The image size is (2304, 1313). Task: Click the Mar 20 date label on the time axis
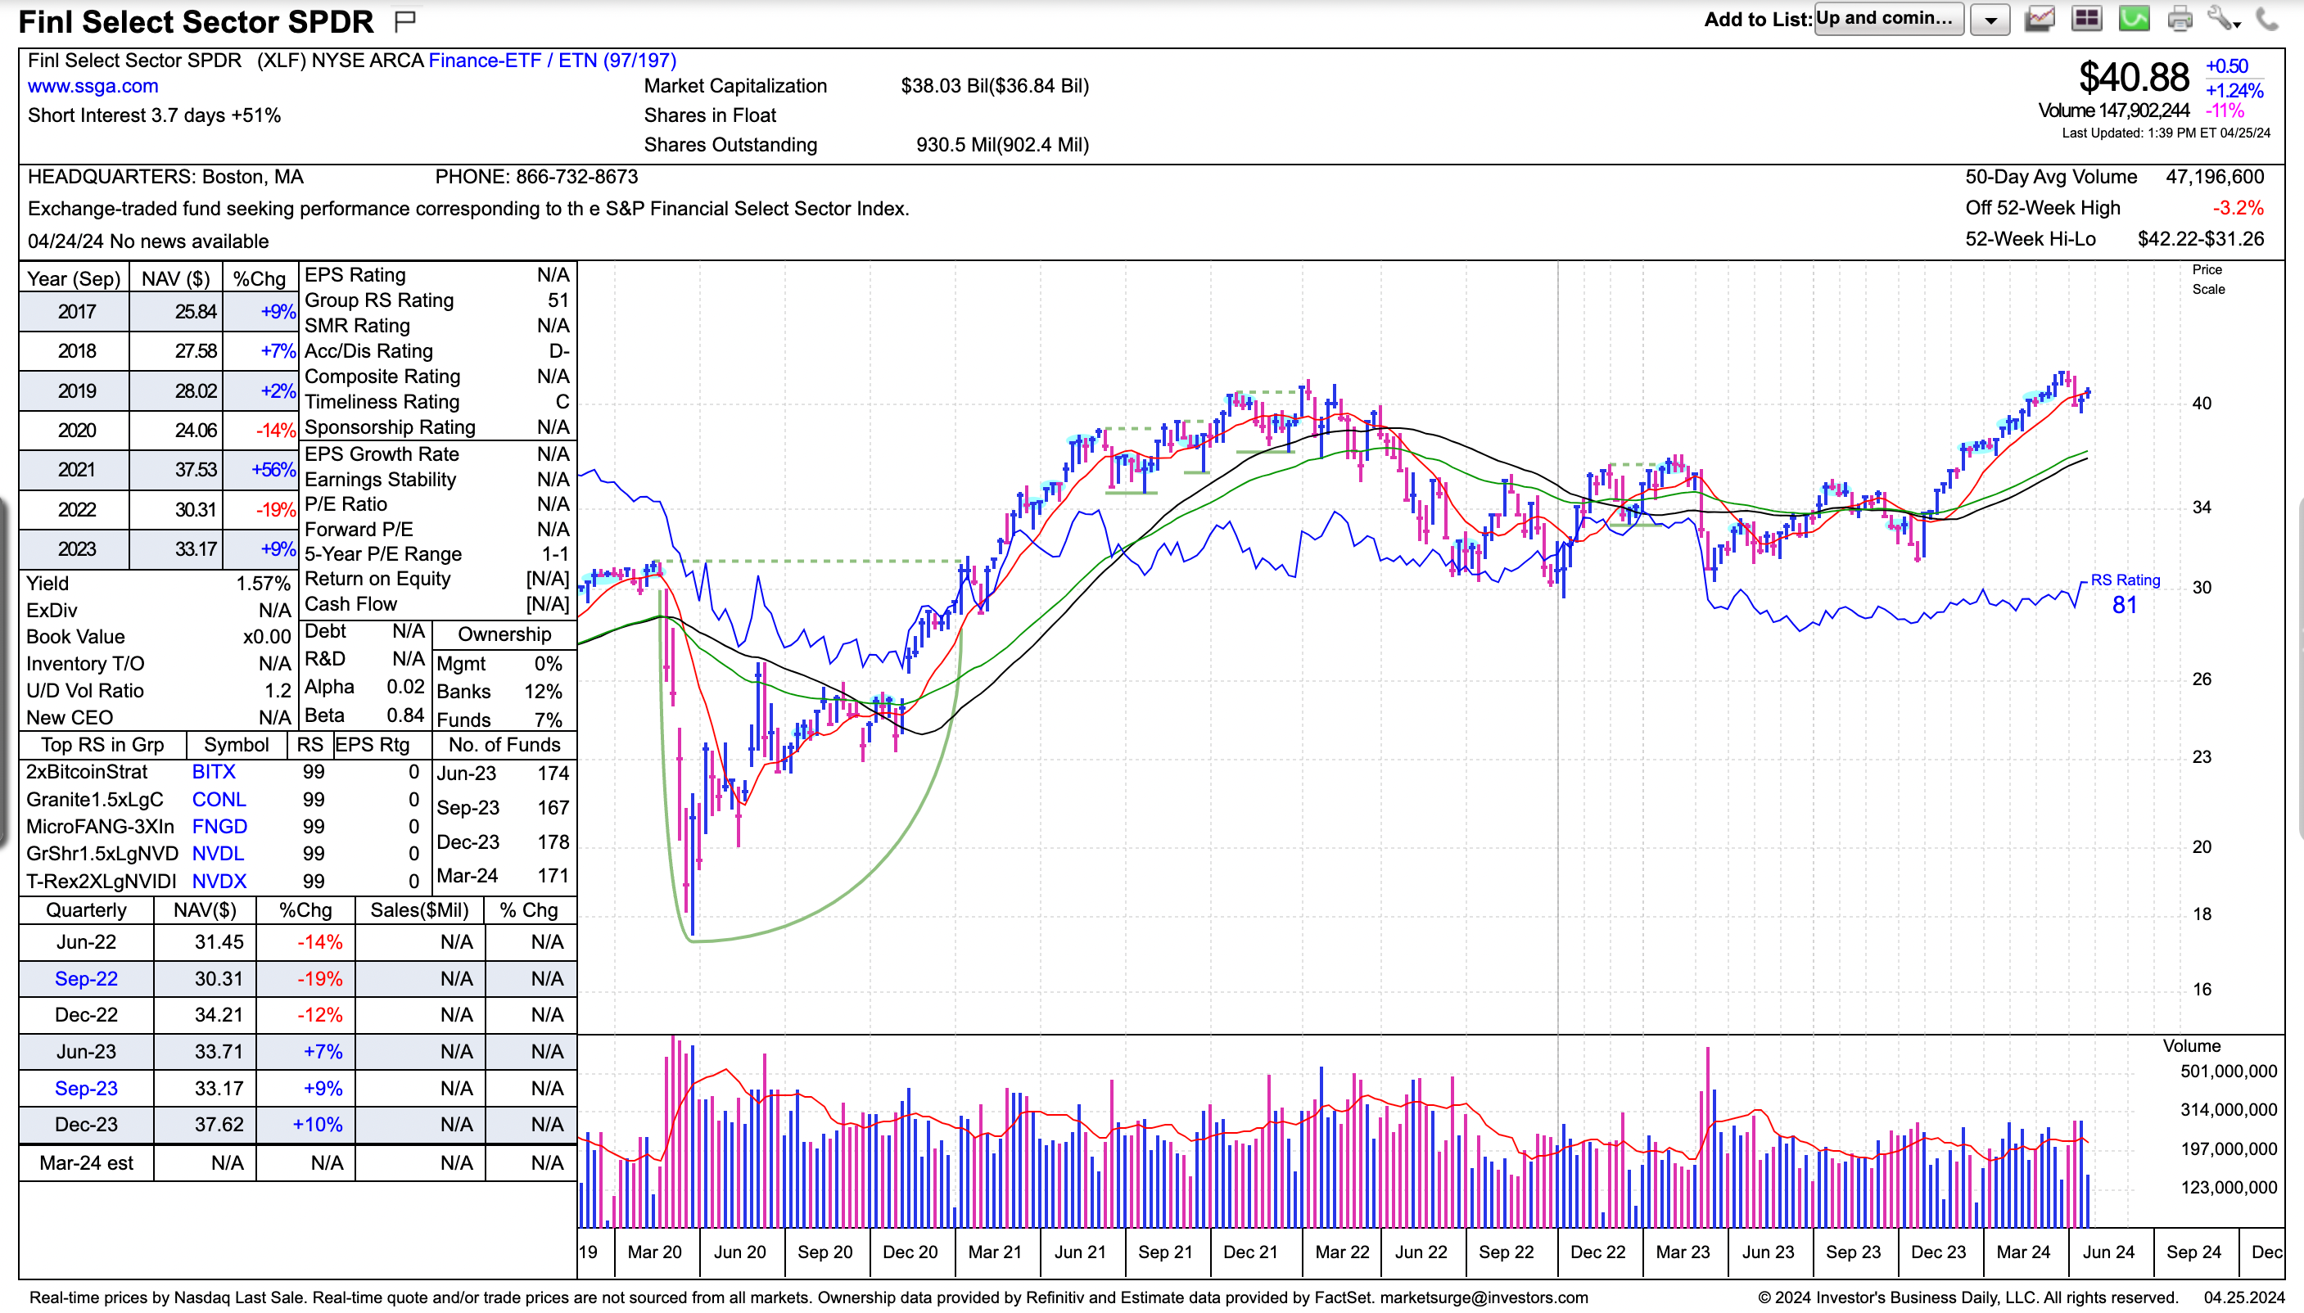tap(653, 1252)
